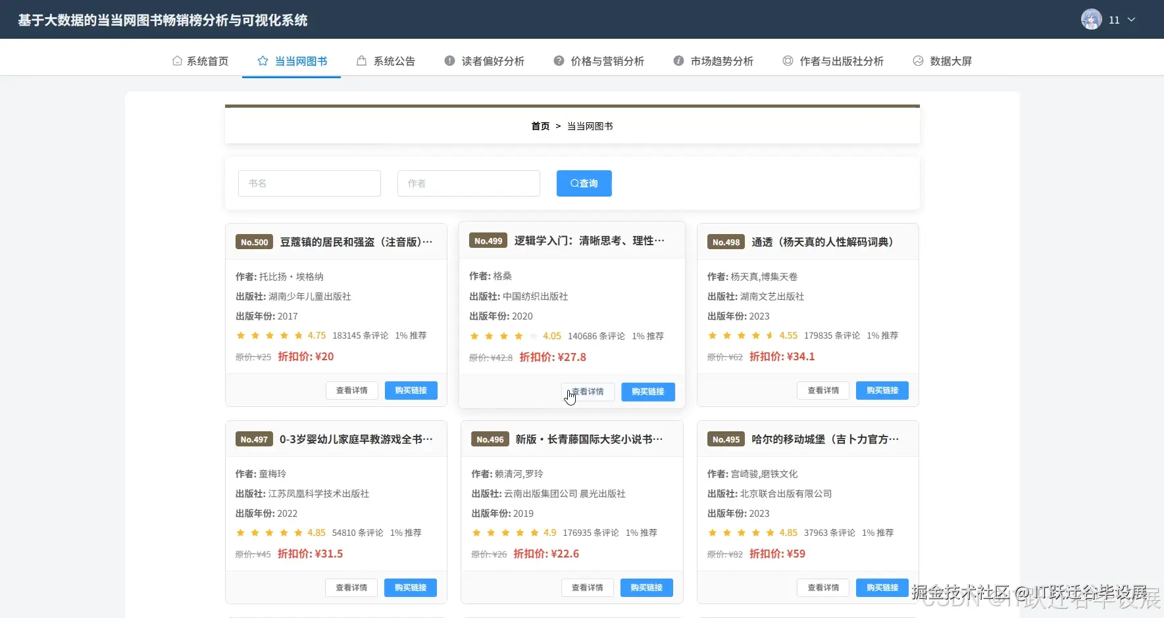
Task: Open 作者与出版社分析 menu
Action: [x=833, y=60]
